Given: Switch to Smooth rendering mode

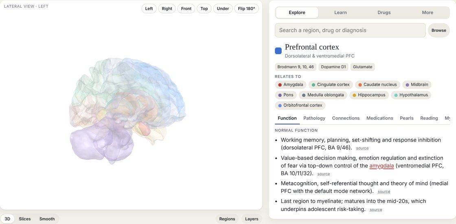Looking at the screenshot, I should click(47, 219).
